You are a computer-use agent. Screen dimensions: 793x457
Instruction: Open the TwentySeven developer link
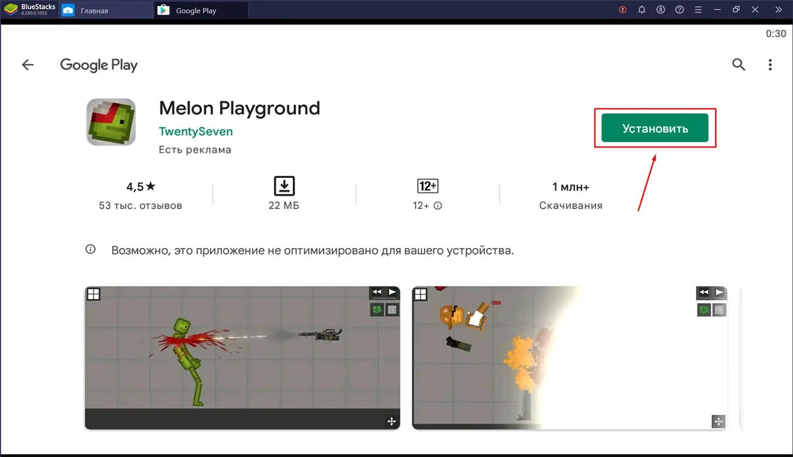click(x=195, y=131)
